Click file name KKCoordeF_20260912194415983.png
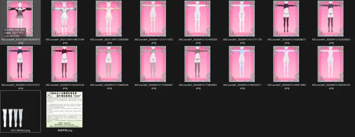This screenshot has height=137, width=355. tap(287, 86)
